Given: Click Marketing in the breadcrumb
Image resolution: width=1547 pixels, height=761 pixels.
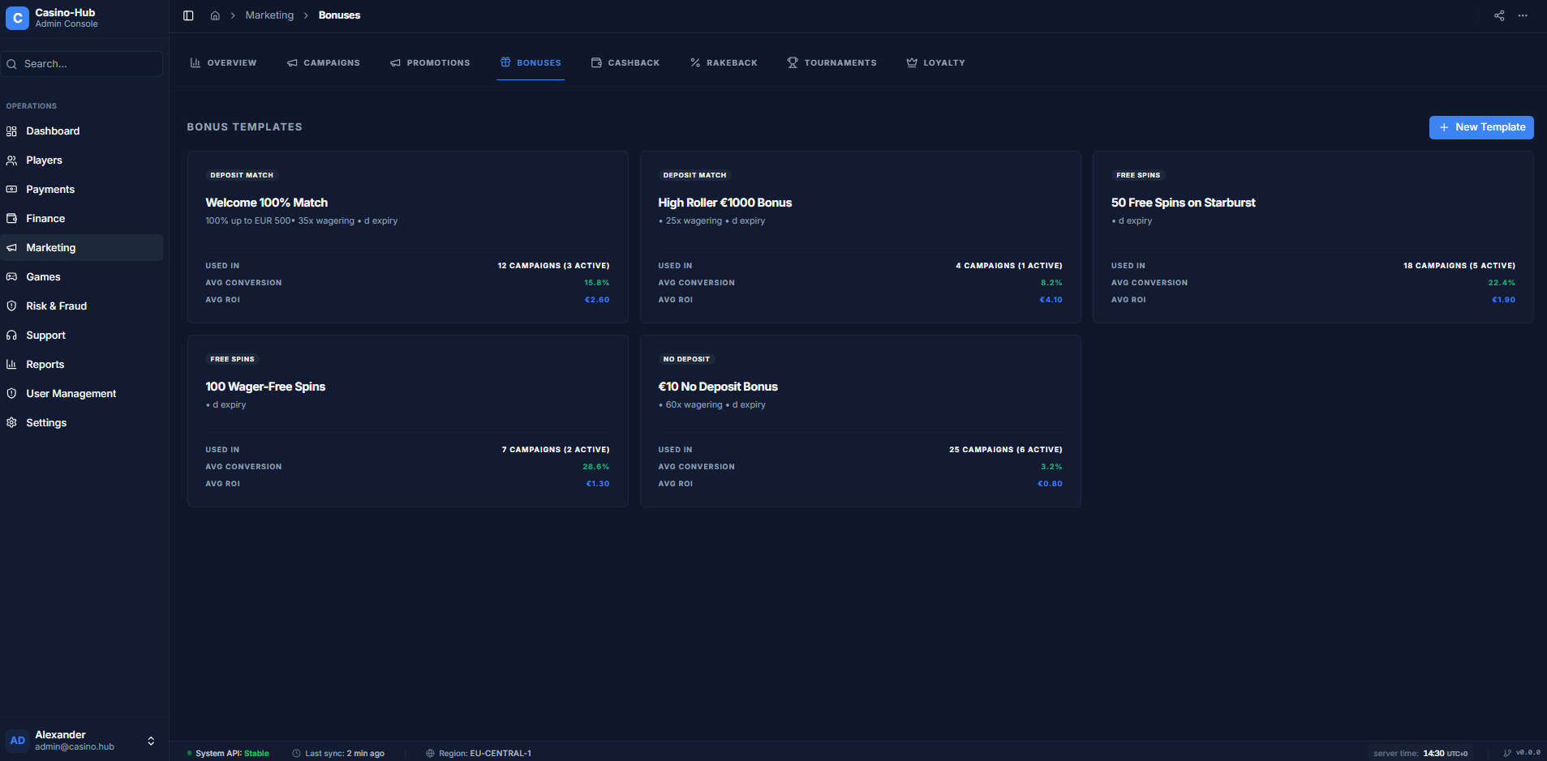Looking at the screenshot, I should tap(269, 15).
